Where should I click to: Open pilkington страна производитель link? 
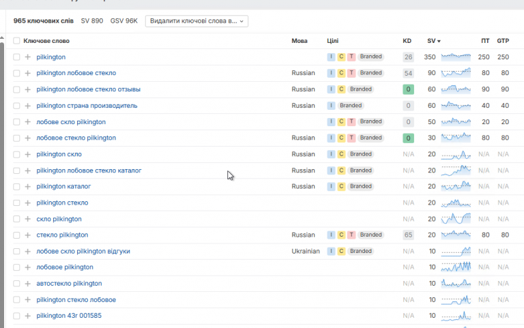87,106
